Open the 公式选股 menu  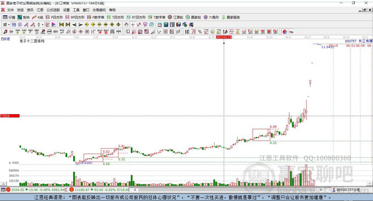click(x=53, y=10)
